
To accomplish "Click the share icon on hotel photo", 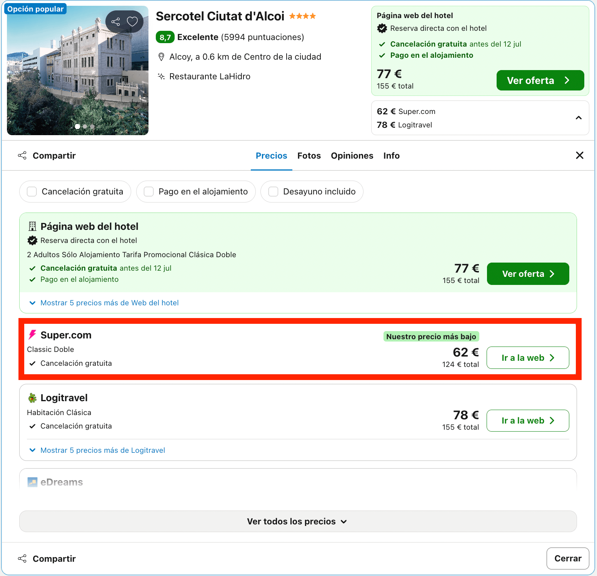I will [115, 22].
